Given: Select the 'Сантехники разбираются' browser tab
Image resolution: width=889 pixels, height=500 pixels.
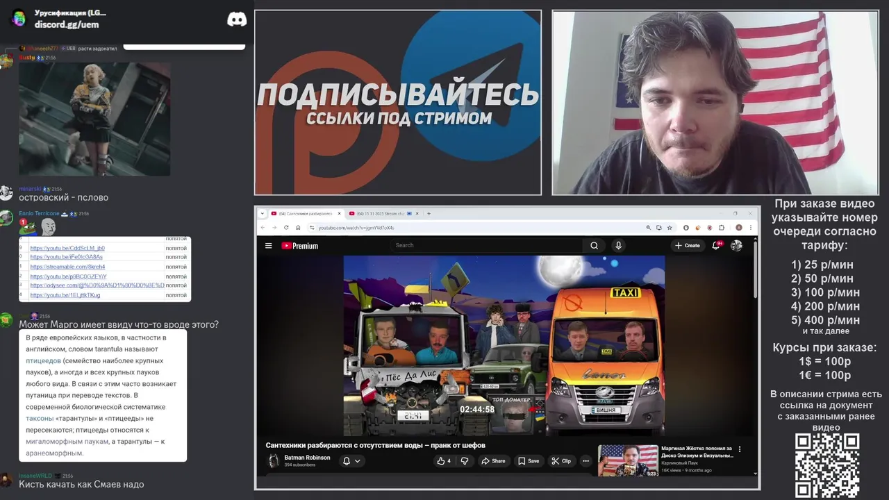Looking at the screenshot, I should click(x=306, y=213).
